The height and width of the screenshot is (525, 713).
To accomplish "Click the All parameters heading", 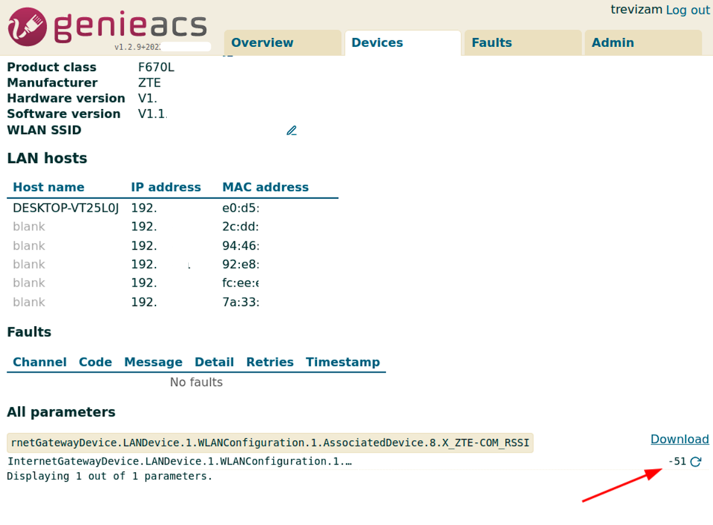I will (61, 412).
